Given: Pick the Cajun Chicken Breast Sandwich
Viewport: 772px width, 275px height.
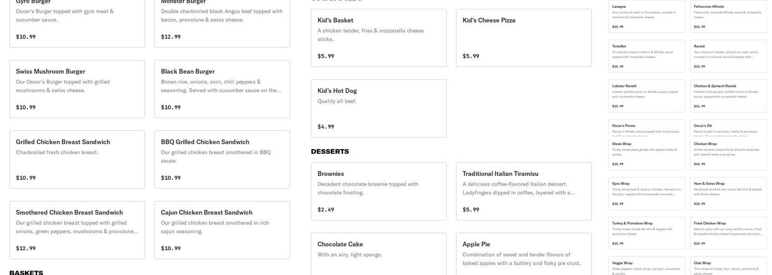Looking at the screenshot, I should tap(222, 230).
